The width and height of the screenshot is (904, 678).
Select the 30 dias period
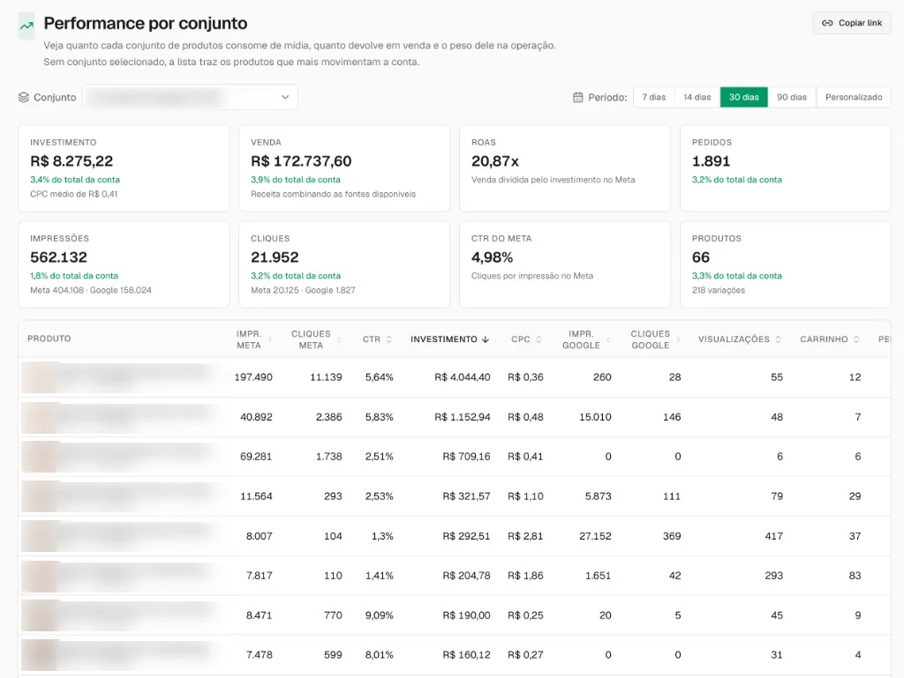pyautogui.click(x=743, y=97)
